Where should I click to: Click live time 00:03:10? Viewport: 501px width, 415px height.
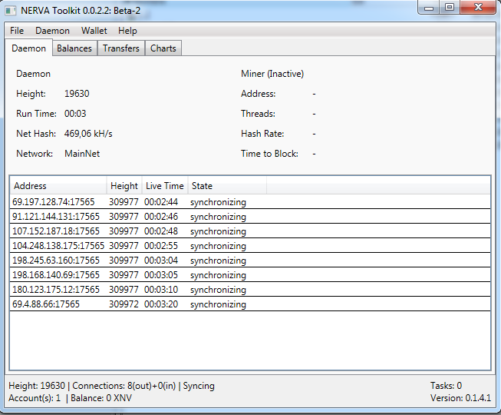point(161,290)
